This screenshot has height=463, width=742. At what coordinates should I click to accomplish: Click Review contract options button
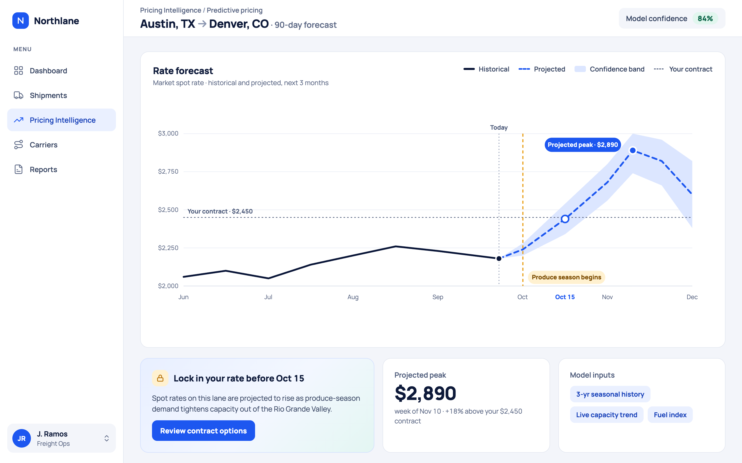click(x=203, y=431)
